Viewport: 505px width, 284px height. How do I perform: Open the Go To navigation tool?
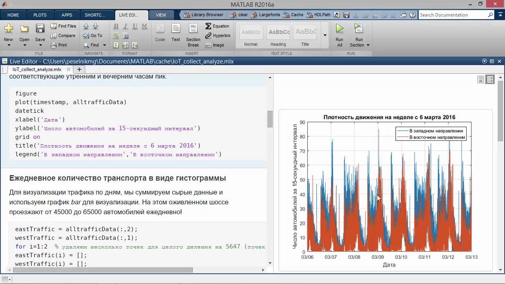(x=93, y=35)
